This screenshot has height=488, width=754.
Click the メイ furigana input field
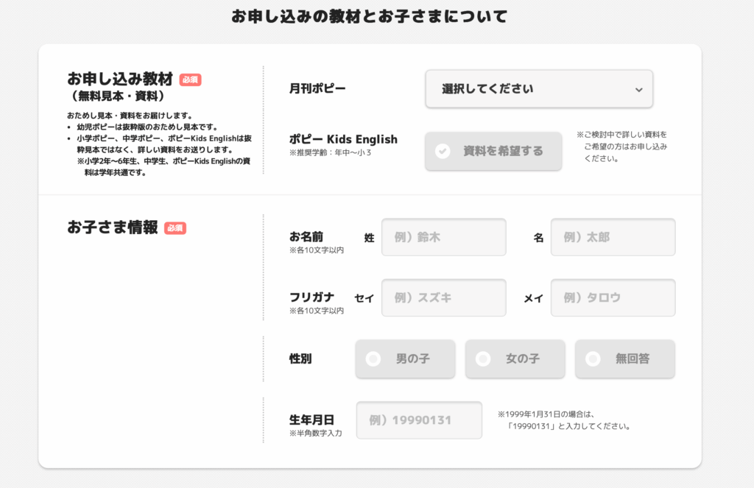click(613, 297)
